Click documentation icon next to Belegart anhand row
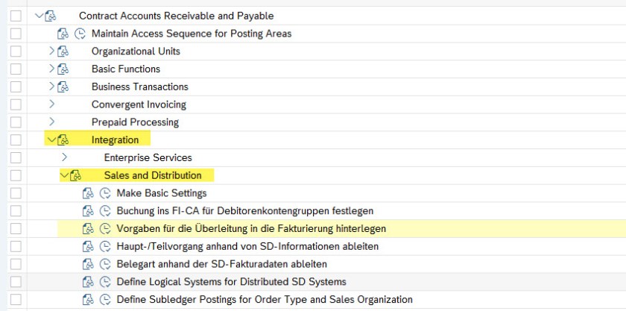This screenshot has width=626, height=311. pos(87,264)
